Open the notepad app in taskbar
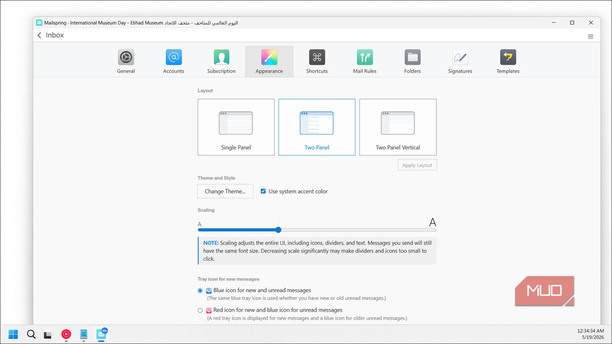Viewport: 612px width, 344px height. (x=83, y=334)
